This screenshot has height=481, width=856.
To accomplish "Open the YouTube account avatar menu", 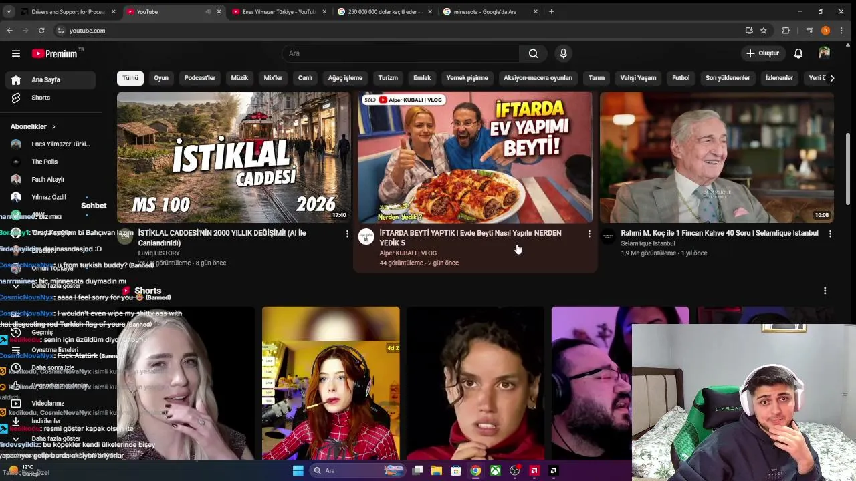I will 824,53.
